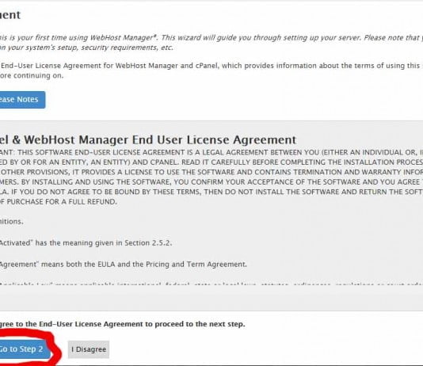Click the line 'BY INSTALLING AND USING THE SOFTWARE'
423x366 pixels.
(211, 182)
